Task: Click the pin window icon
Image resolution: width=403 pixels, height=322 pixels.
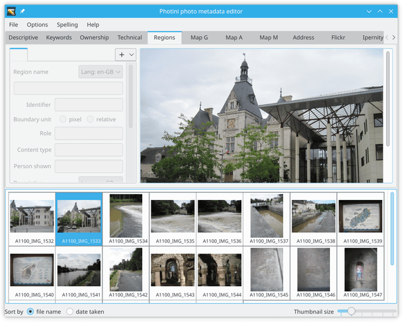Action: click(22, 11)
